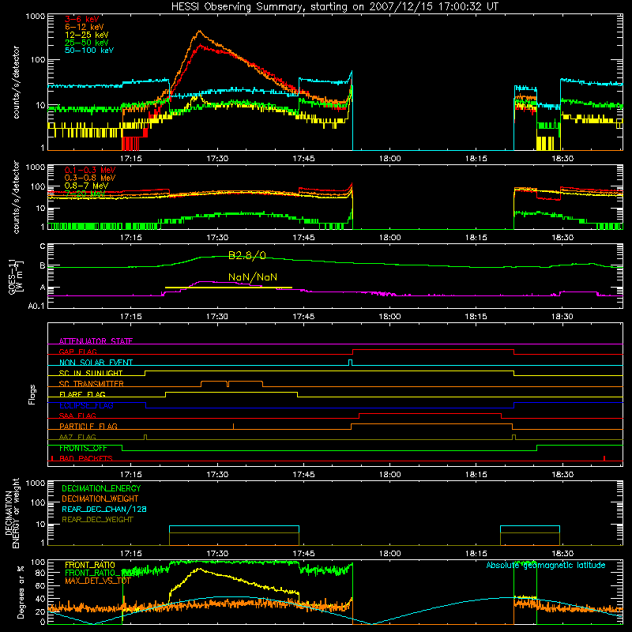The image size is (632, 632).
Task: Pick the ATTENUATOR_STATE flag label
Action: [x=96, y=341]
